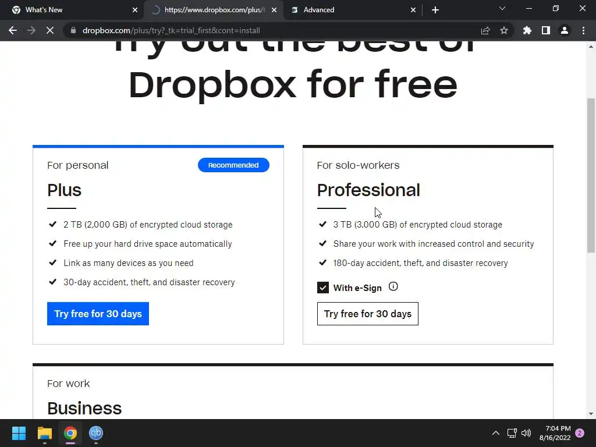Open the Chrome three-dot menu
Screen dimensions: 596x447
(583, 30)
